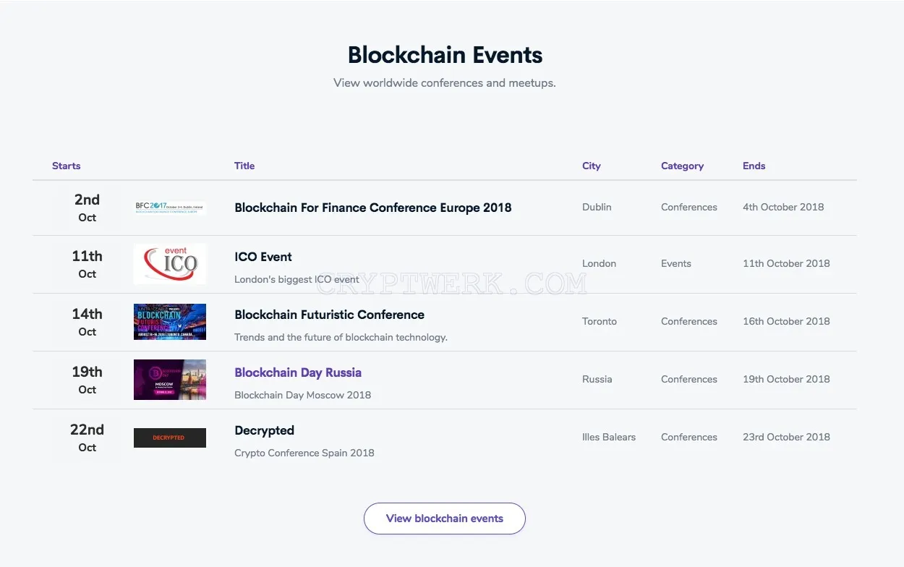The height and width of the screenshot is (567, 904).
Task: Select the Events category on ICO row
Action: [676, 263]
